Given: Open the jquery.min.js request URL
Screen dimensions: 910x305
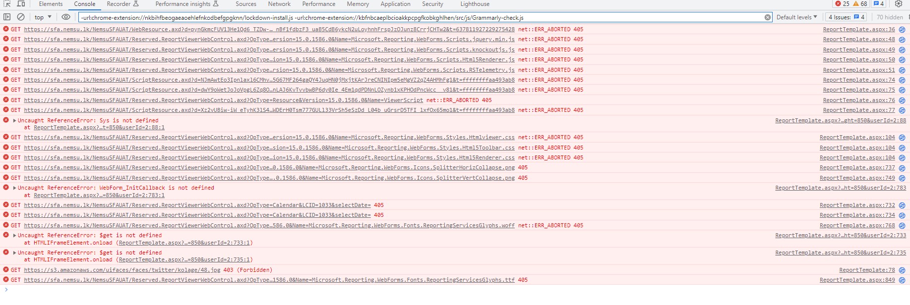Looking at the screenshot, I should pyautogui.click(x=269, y=39).
